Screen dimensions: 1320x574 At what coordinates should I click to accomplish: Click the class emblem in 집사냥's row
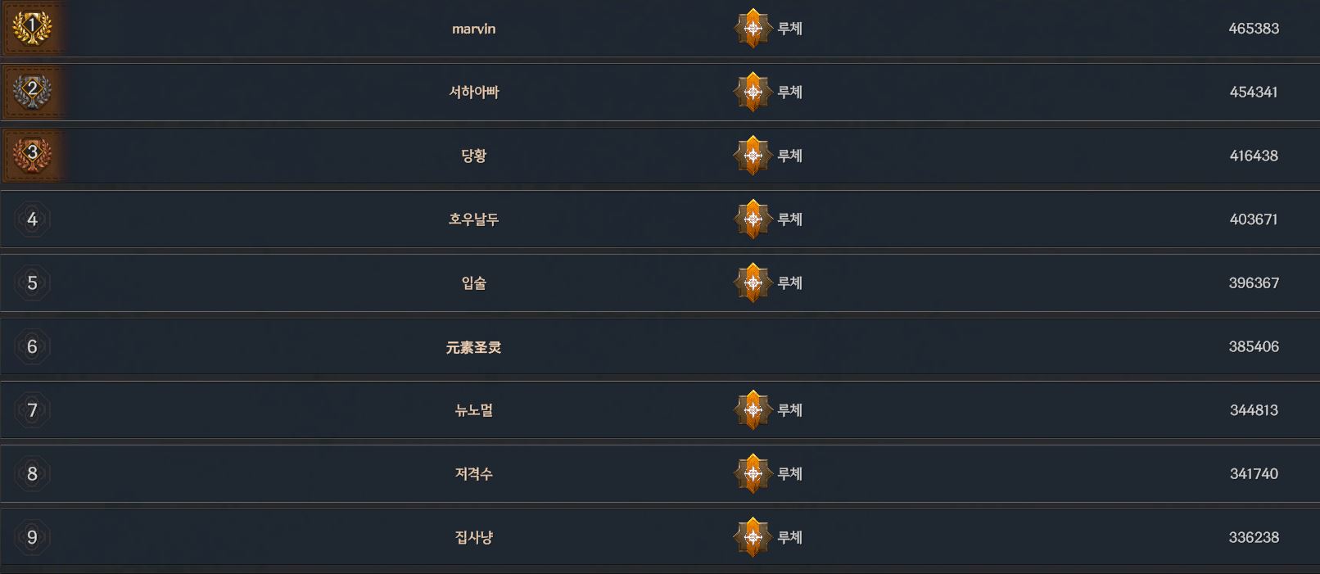[753, 537]
